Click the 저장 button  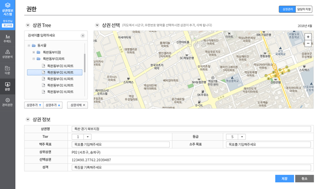[284, 178]
